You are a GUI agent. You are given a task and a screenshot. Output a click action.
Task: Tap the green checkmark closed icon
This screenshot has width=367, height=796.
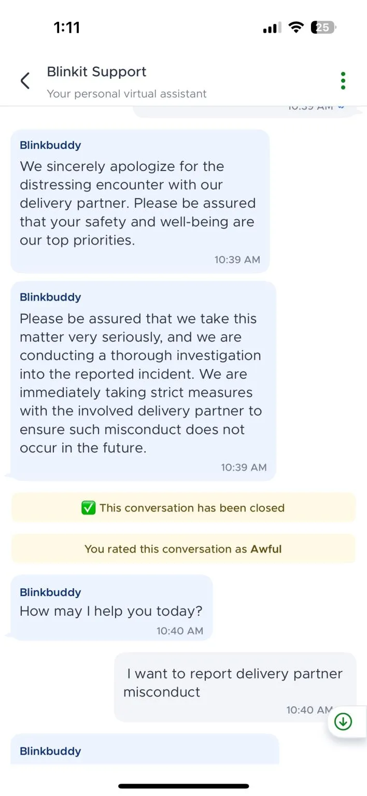(89, 508)
